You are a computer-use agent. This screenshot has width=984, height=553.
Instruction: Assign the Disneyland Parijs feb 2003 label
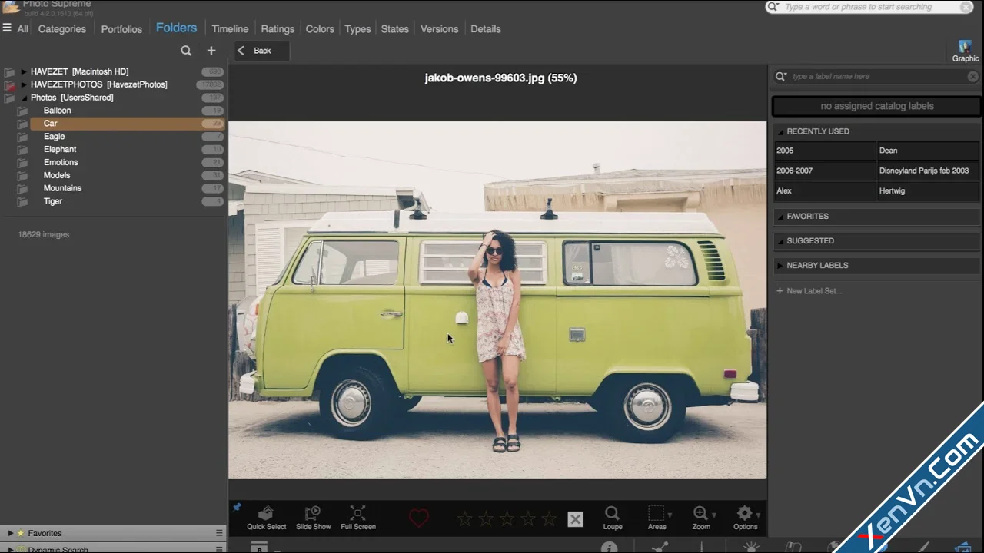coord(928,171)
